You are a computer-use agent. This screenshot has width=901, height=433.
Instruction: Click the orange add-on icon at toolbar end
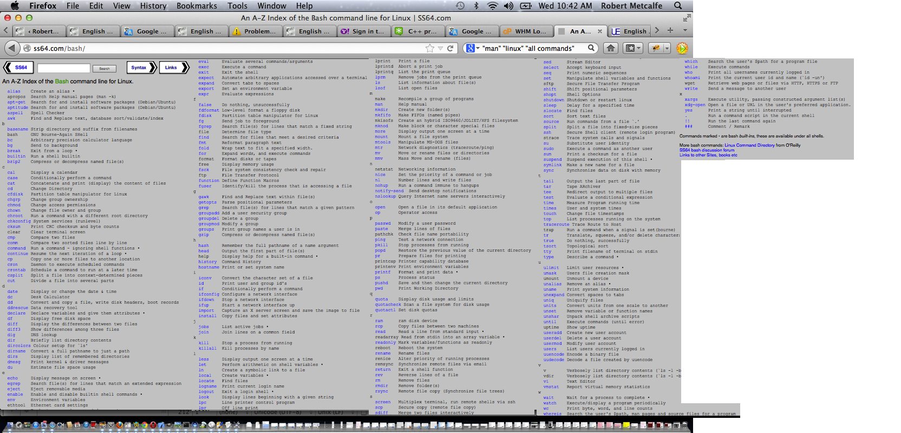click(x=682, y=48)
